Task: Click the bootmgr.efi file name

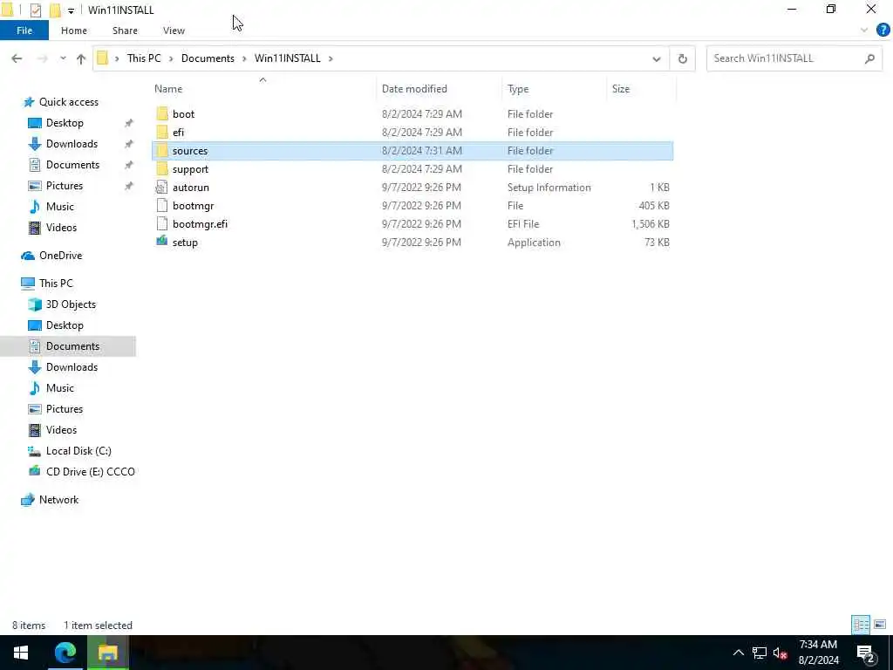Action: (x=200, y=224)
